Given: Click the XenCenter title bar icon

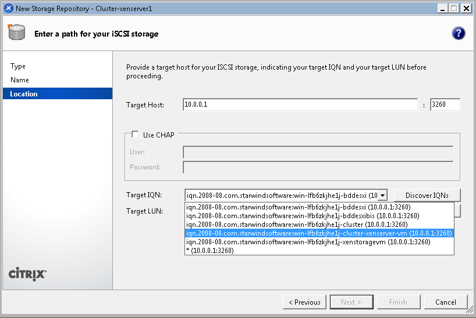Looking at the screenshot, I should pyautogui.click(x=8, y=8).
